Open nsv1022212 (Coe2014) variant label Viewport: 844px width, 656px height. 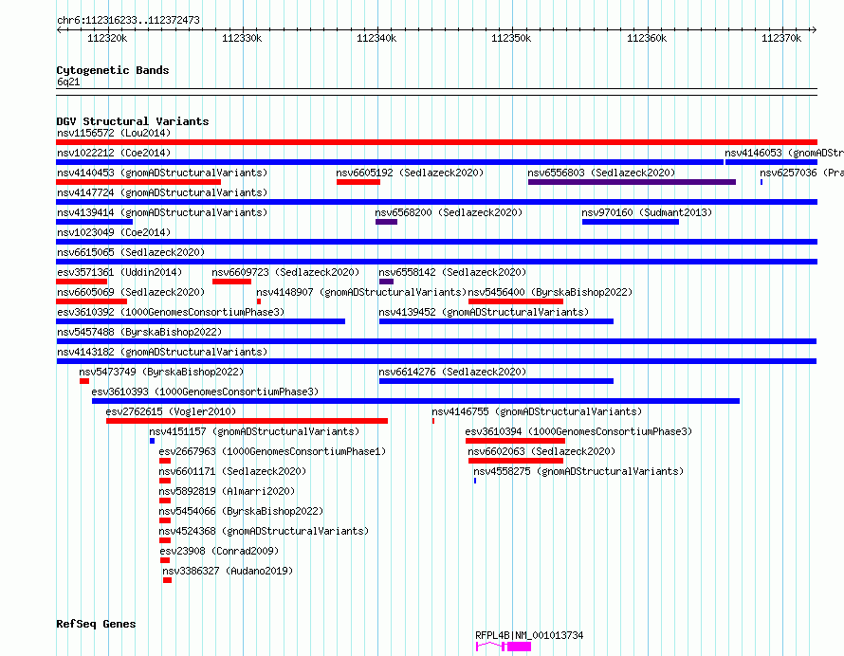[x=114, y=153]
